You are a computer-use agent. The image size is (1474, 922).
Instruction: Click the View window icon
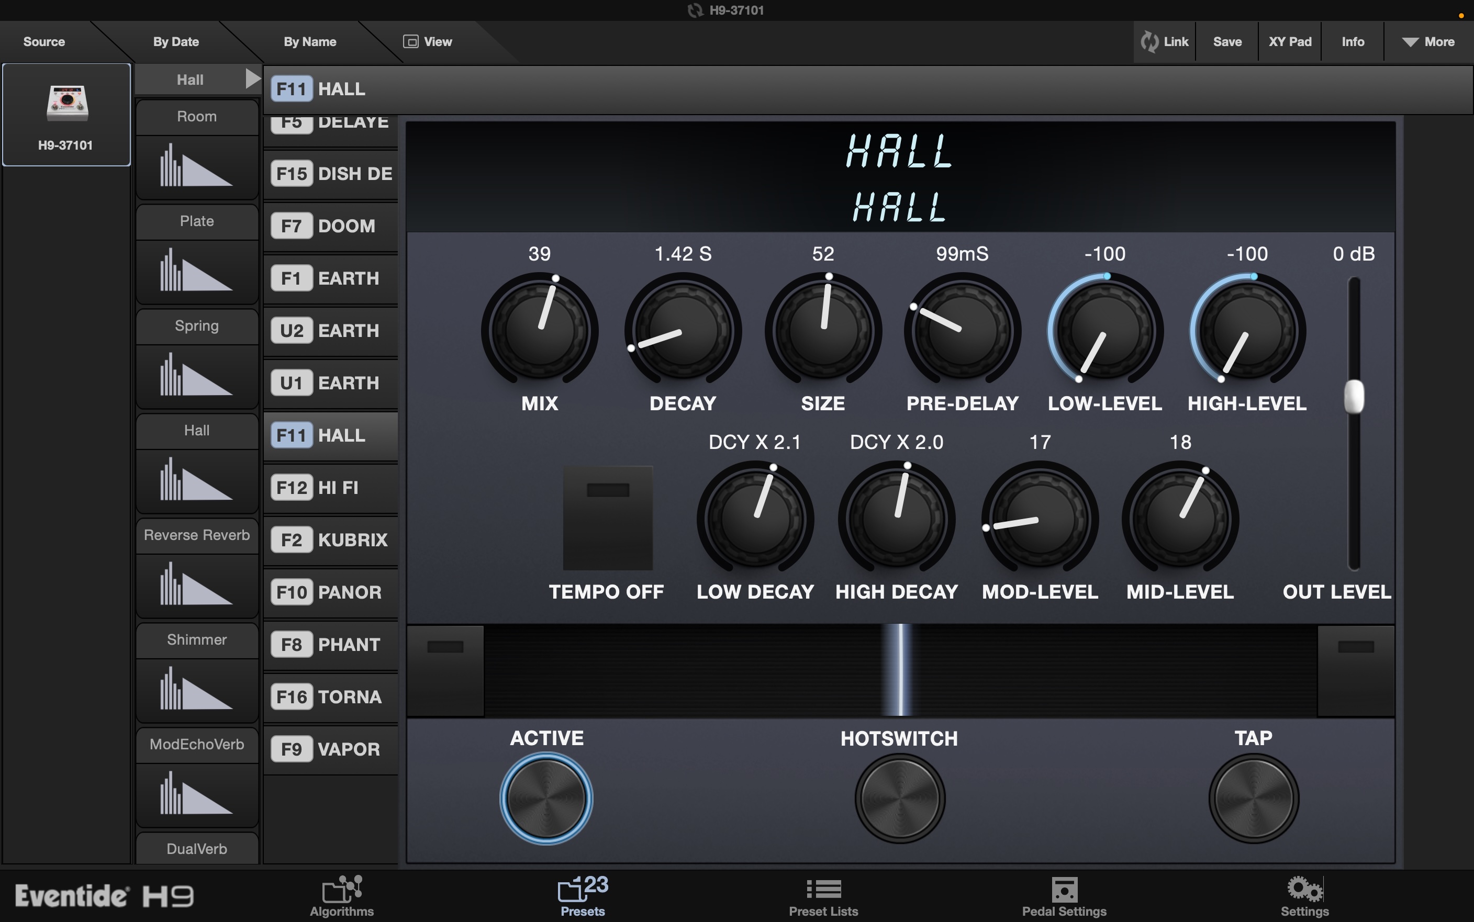point(410,41)
